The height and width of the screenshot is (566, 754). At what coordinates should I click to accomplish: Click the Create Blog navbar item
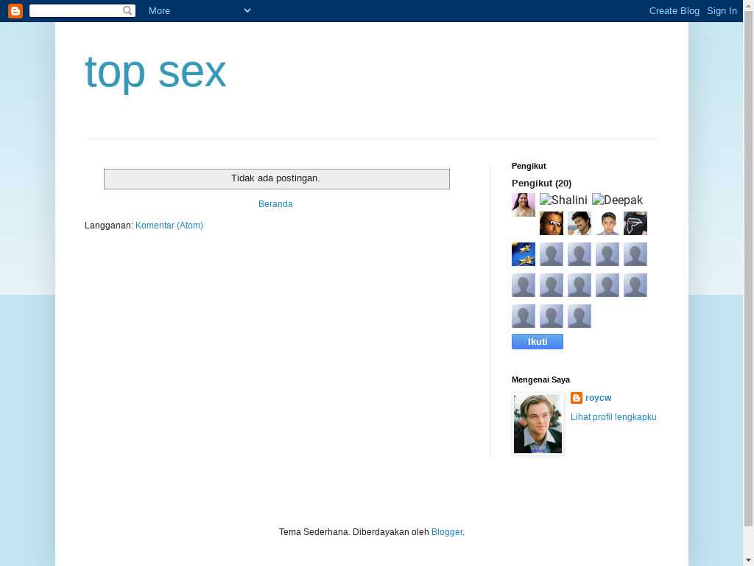pyautogui.click(x=674, y=10)
